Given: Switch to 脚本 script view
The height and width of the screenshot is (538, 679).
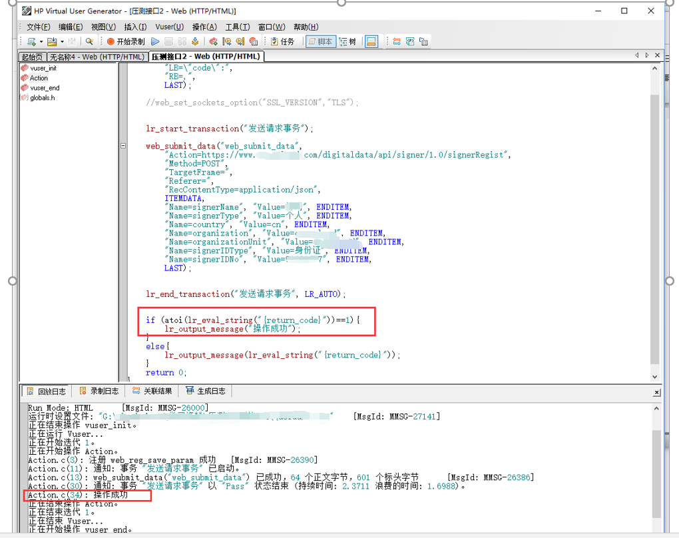Looking at the screenshot, I should click(x=321, y=41).
